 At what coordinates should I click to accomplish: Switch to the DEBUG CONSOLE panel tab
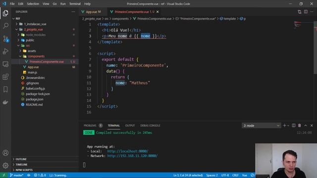point(150,126)
